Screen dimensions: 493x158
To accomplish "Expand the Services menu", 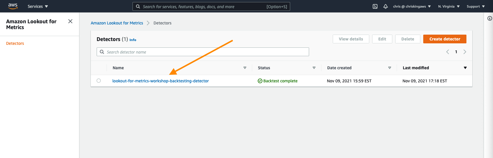I will point(38,6).
